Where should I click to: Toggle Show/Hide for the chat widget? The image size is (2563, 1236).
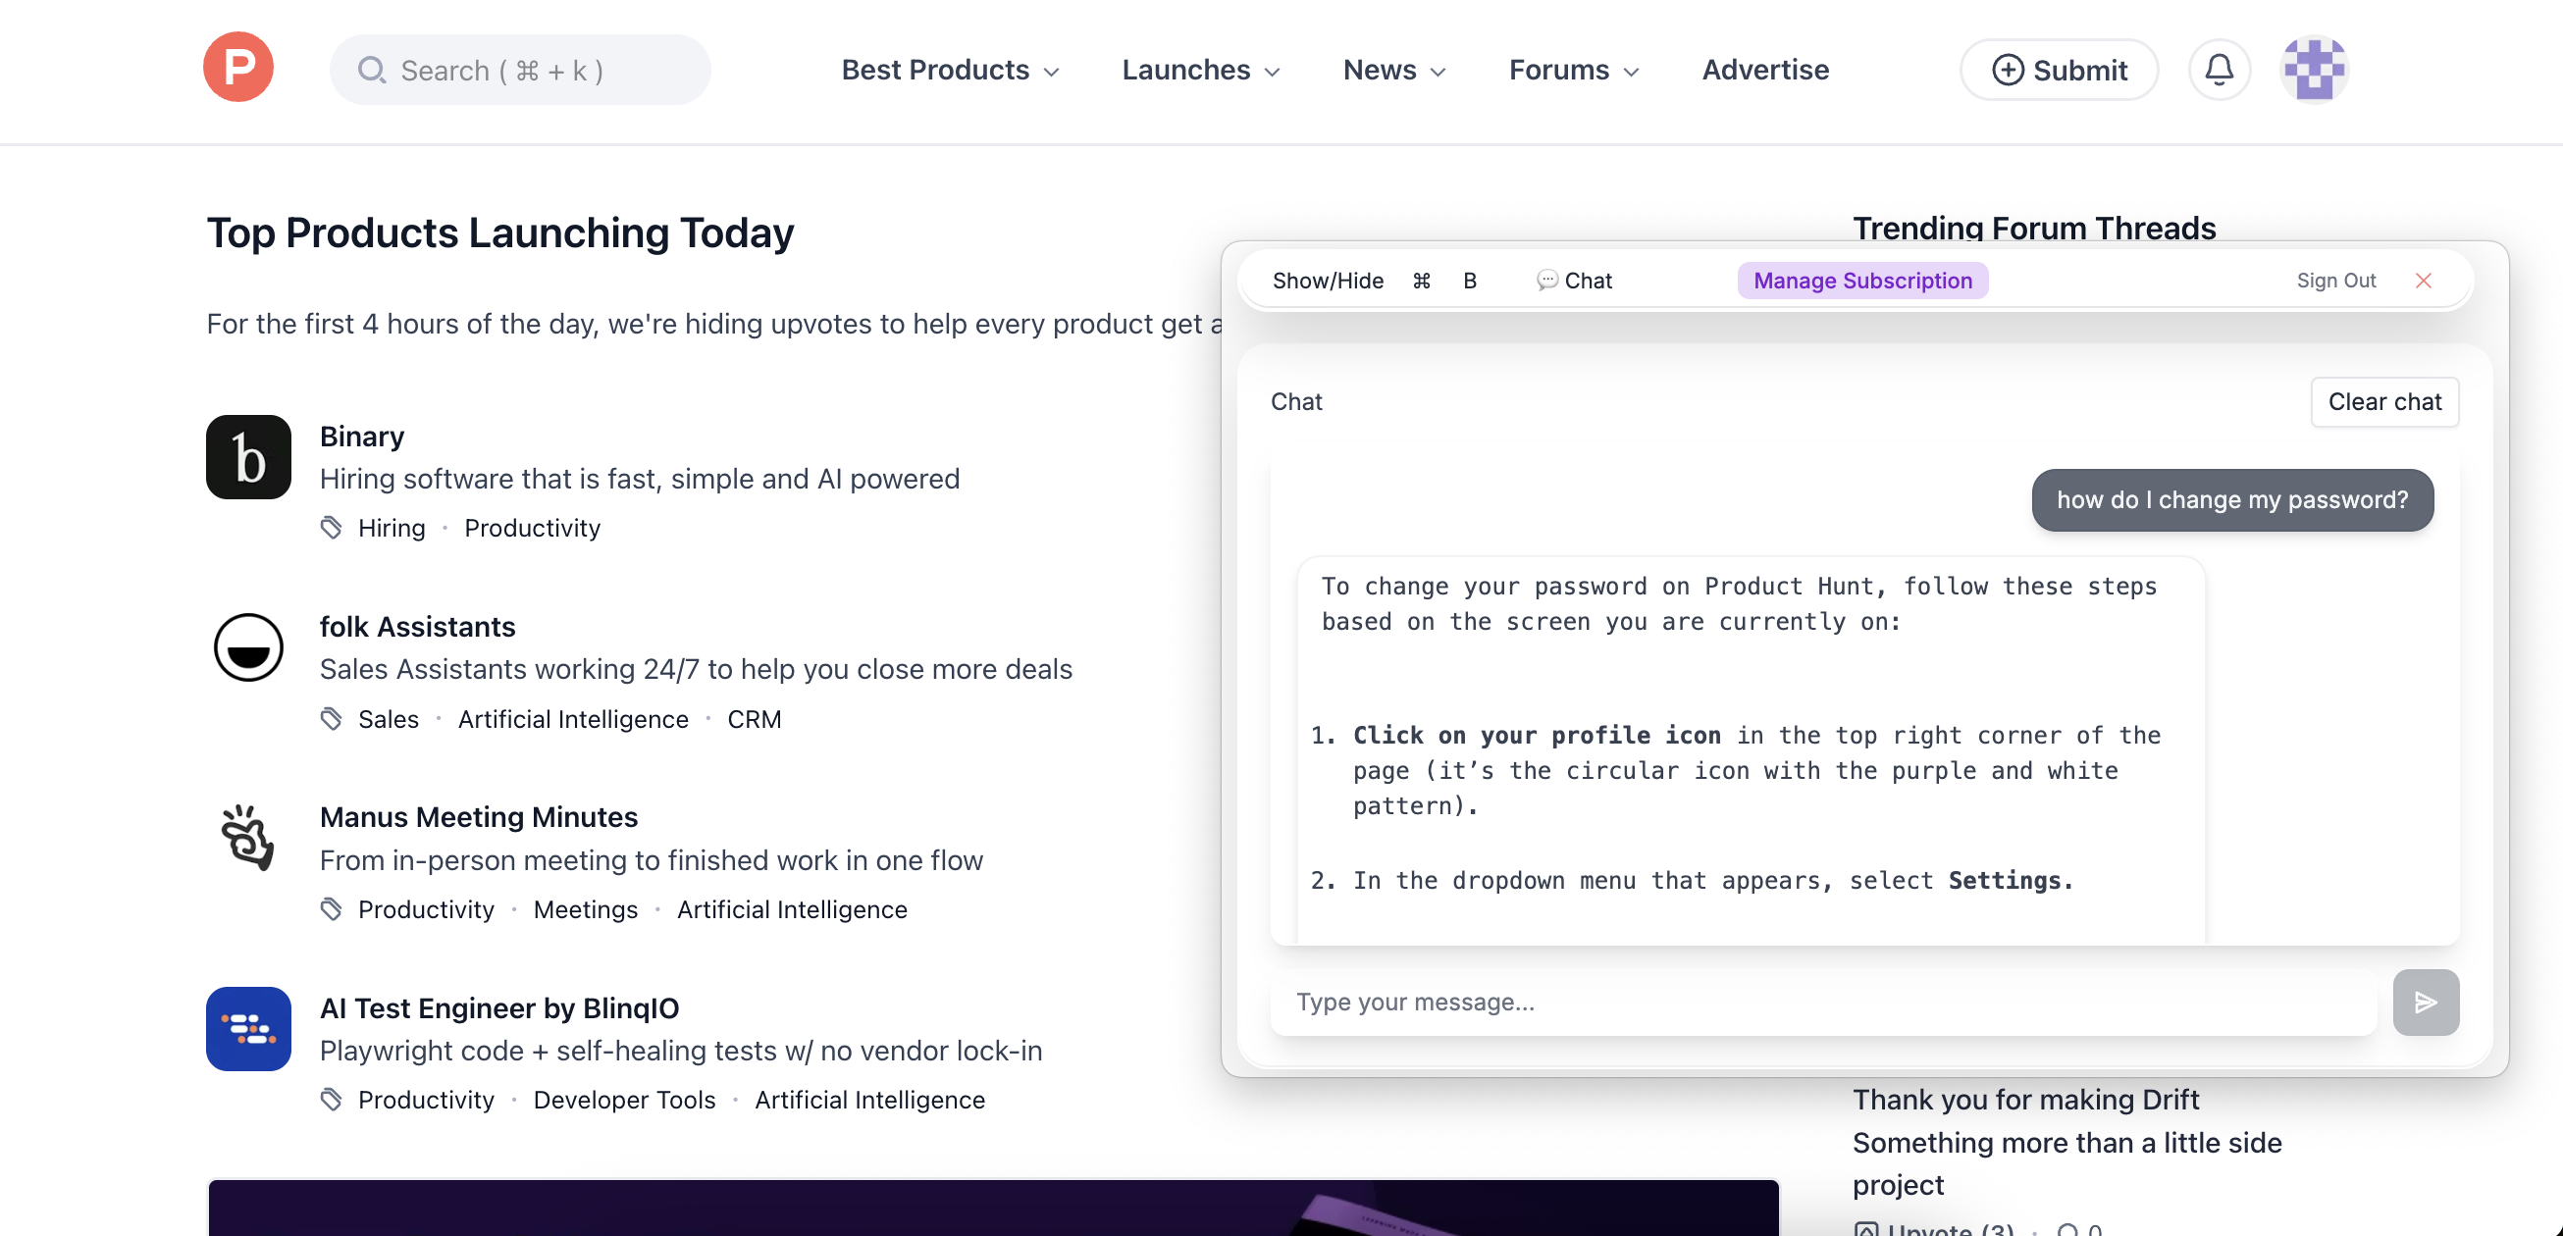(1329, 281)
